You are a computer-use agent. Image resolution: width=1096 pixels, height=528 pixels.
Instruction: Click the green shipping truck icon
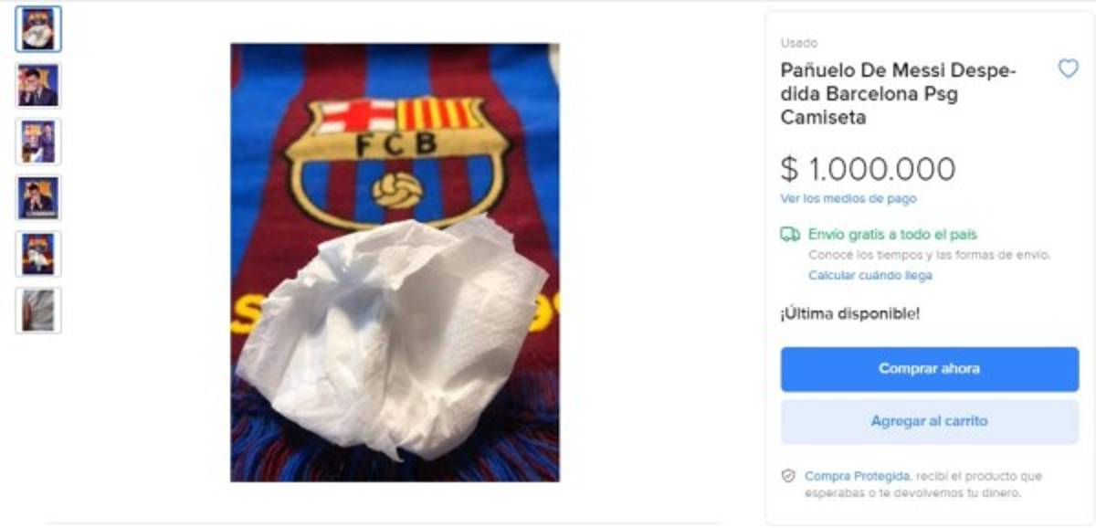[x=787, y=234]
